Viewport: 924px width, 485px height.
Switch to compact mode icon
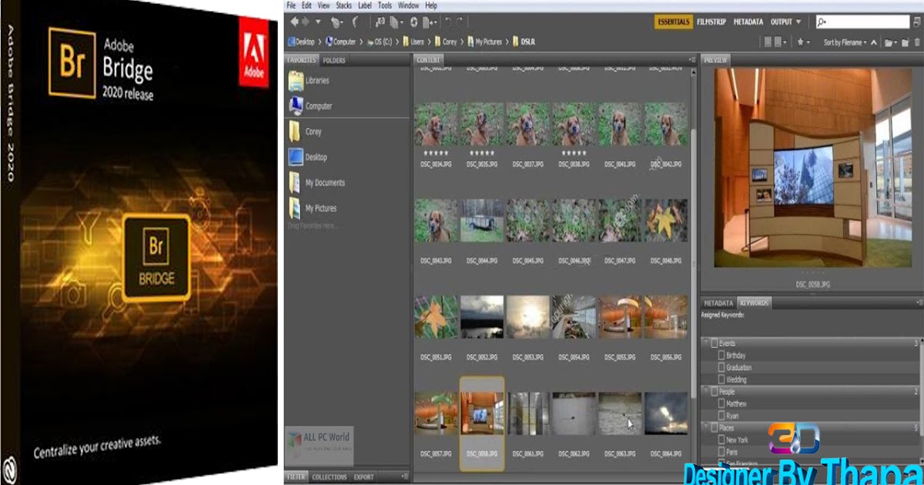pyautogui.click(x=917, y=22)
